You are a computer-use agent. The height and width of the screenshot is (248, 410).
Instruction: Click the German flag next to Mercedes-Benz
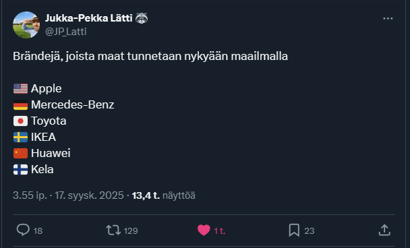[x=21, y=104]
